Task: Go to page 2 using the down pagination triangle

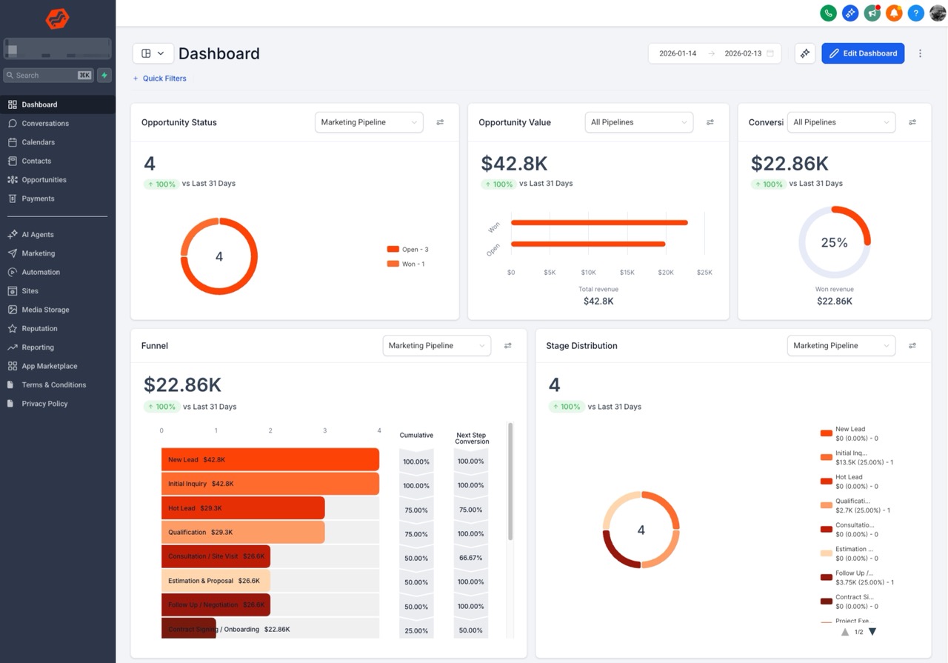Action: tap(872, 632)
